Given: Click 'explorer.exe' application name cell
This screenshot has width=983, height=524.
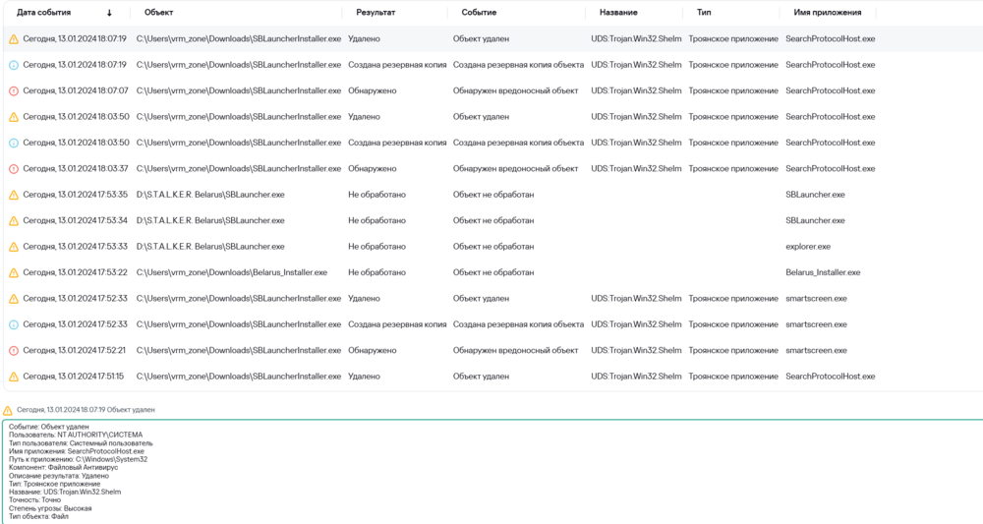Looking at the screenshot, I should pyautogui.click(x=807, y=247).
